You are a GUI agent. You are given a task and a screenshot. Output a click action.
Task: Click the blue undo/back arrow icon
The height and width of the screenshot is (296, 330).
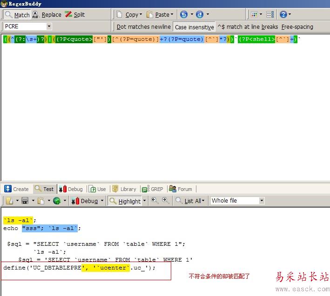[184, 14]
